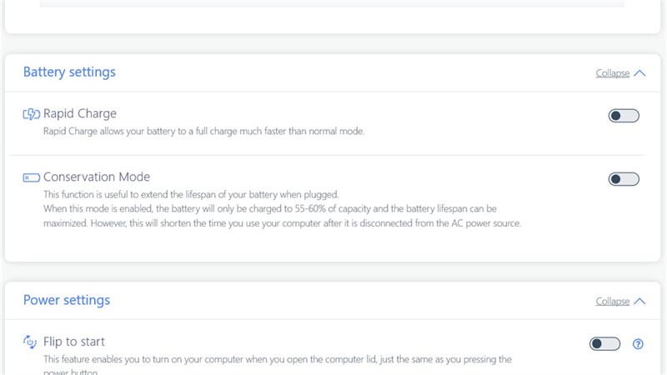The height and width of the screenshot is (375, 667).
Task: Click the sentence about extending battery lifespan
Action: pyautogui.click(x=203, y=193)
